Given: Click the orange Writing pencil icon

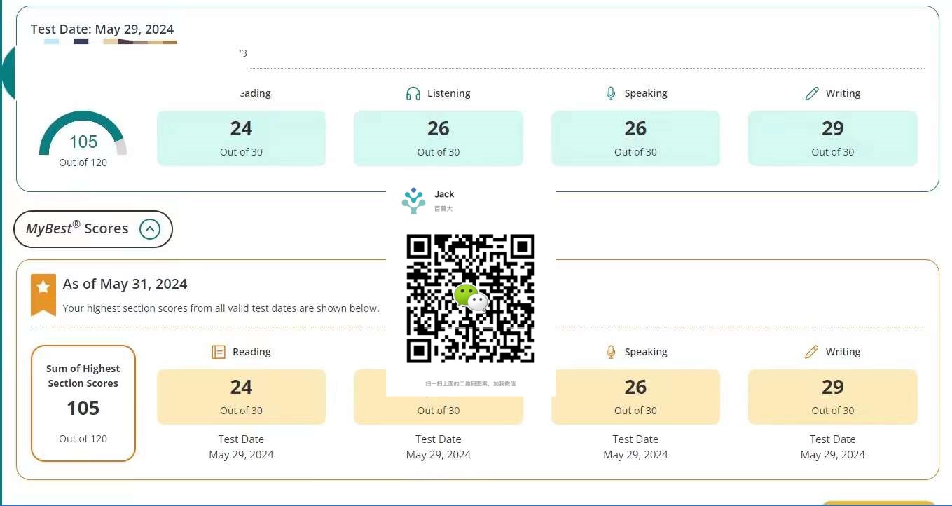Looking at the screenshot, I should coord(812,352).
